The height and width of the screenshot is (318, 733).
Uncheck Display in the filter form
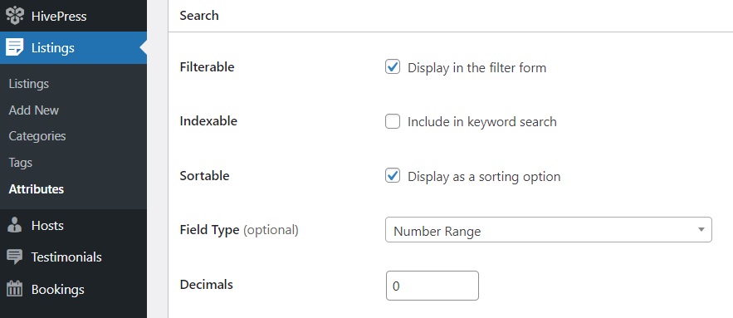point(393,67)
